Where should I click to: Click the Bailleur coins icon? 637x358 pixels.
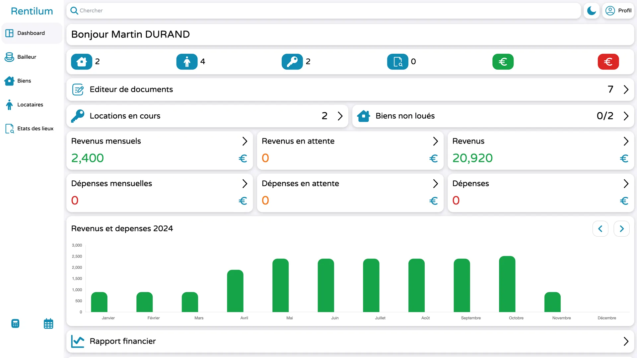click(x=9, y=57)
